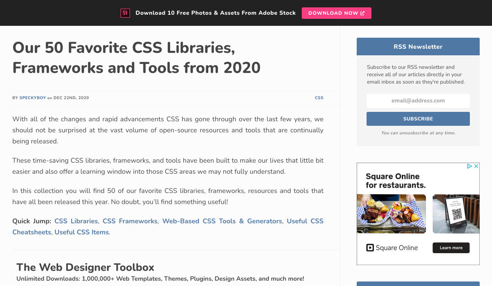Open The Web Designer Toolbox heading
The image size is (492, 286).
[x=85, y=268]
